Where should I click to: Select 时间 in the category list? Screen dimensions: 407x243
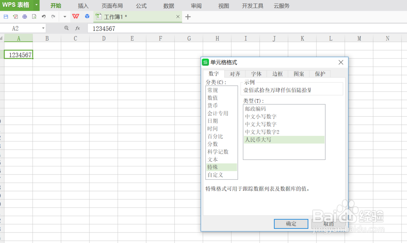222,129
